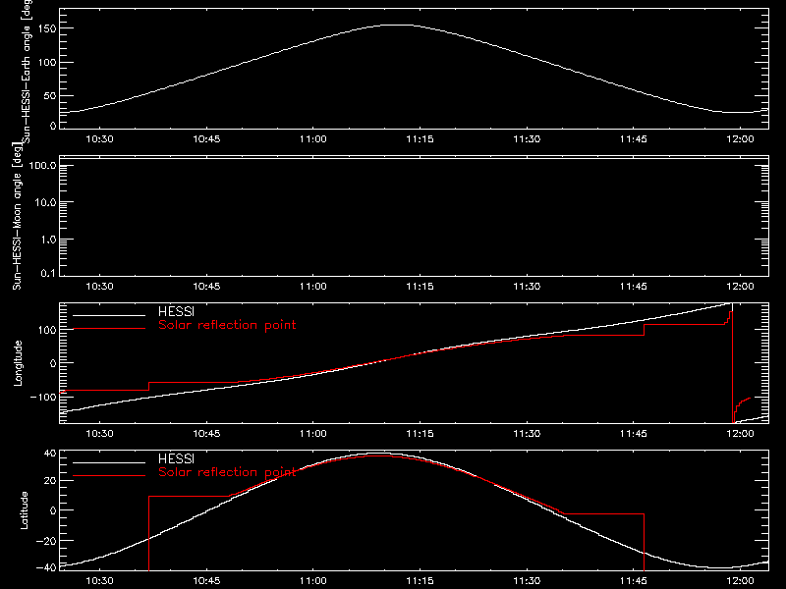Image resolution: width=786 pixels, height=589 pixels.
Task: Click the 11:15 time label under the Latitude plot
Action: point(421,581)
